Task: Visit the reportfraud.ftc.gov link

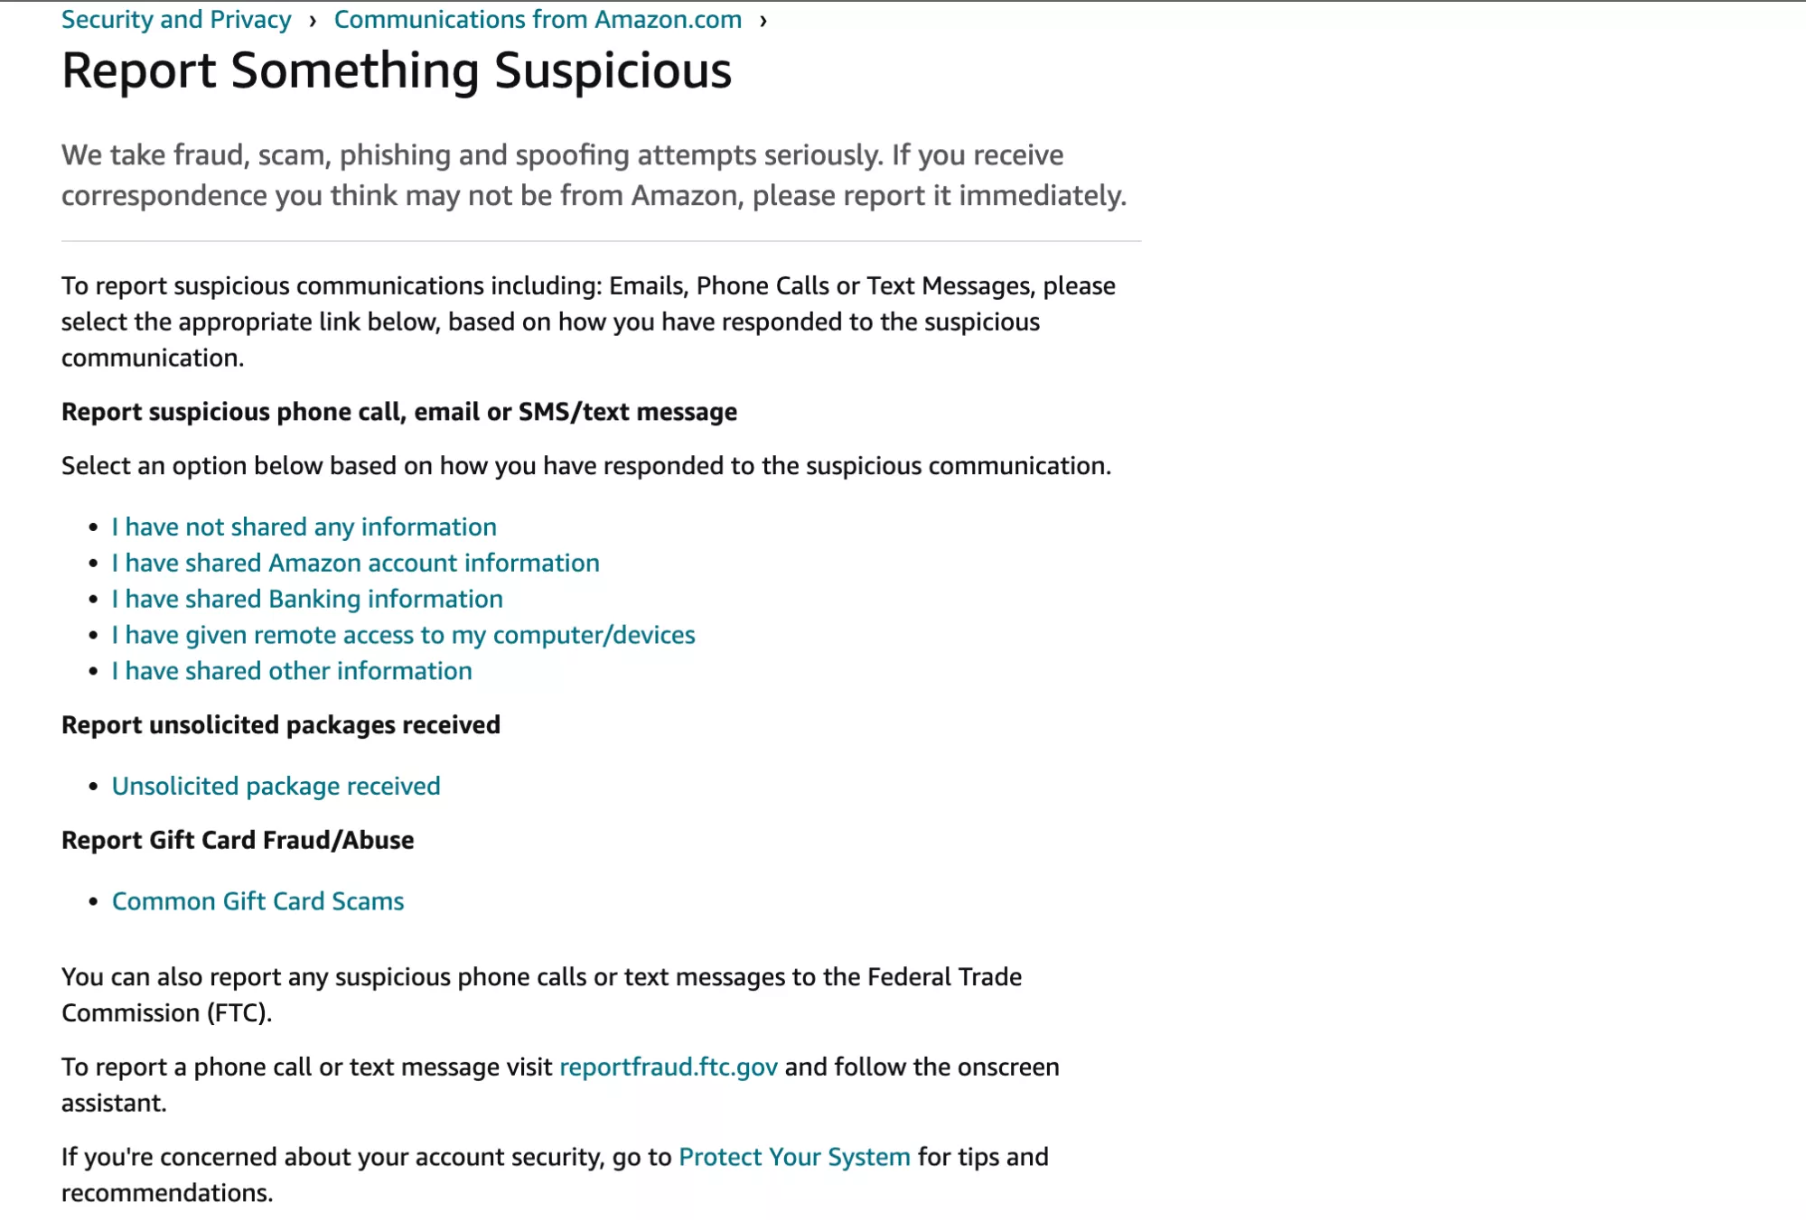Action: pos(669,1067)
